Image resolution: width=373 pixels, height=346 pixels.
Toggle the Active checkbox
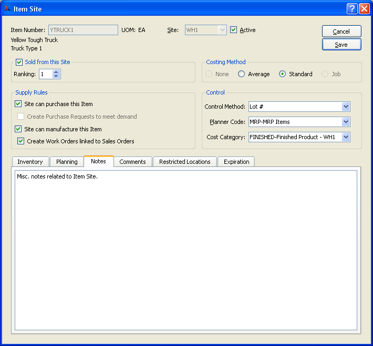tap(233, 30)
